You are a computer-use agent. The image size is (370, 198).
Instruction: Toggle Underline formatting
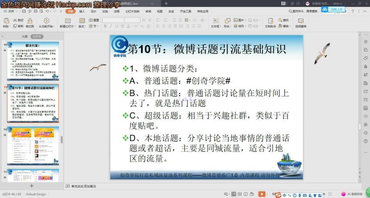117,26
